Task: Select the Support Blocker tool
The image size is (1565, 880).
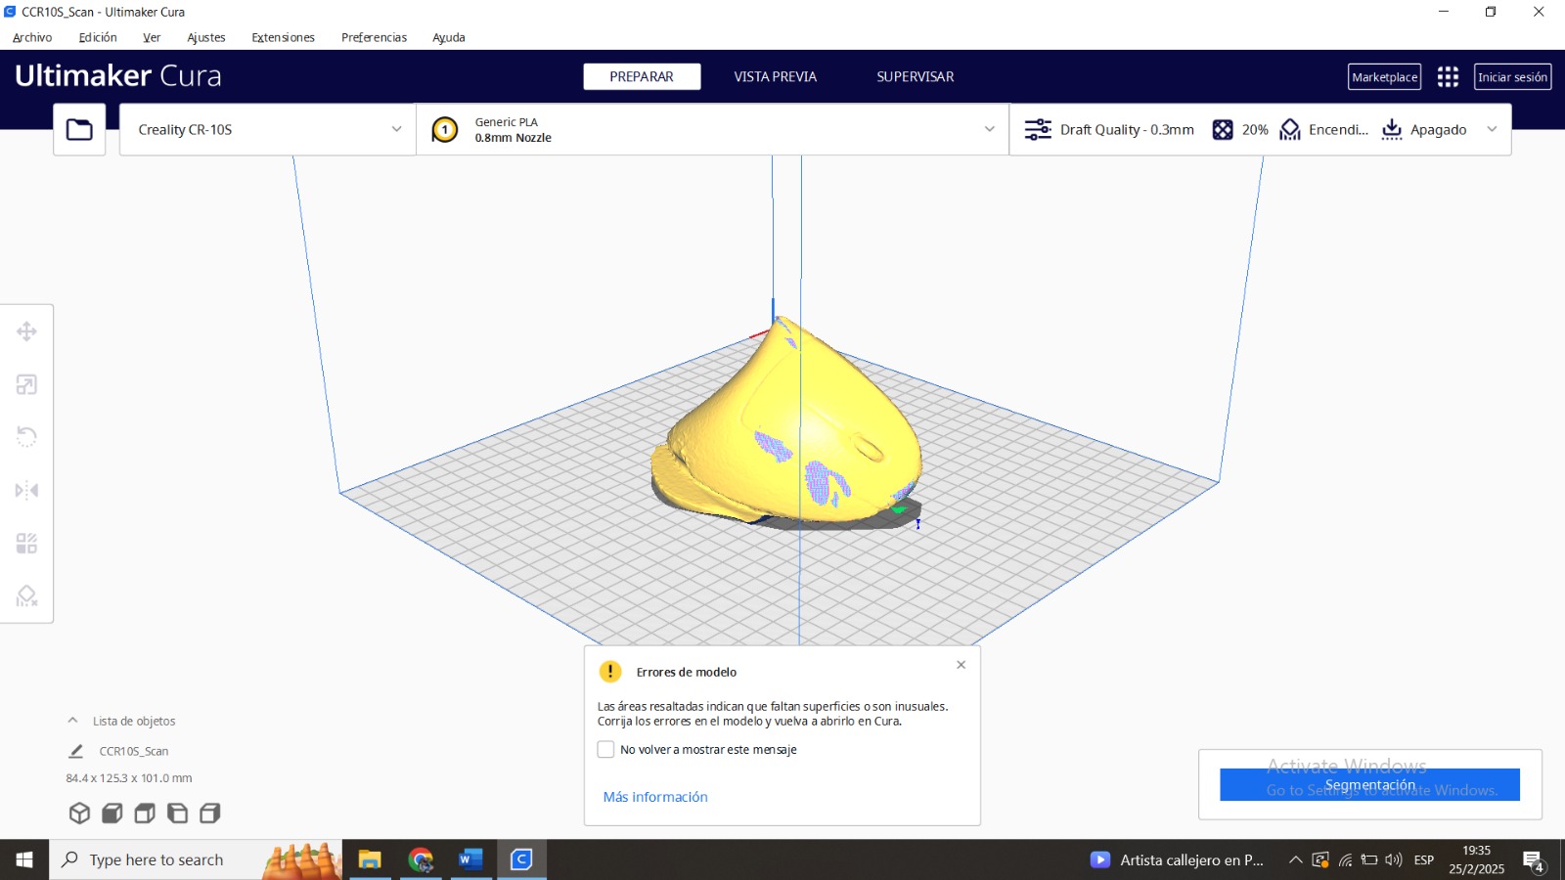Action: coord(26,595)
